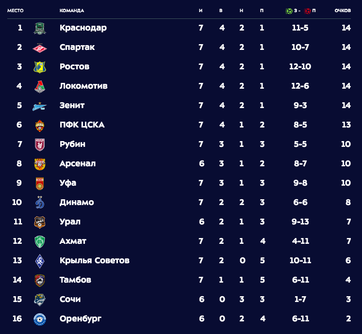Click the Арсенал team name
This screenshot has width=362, height=334.
[78, 163]
